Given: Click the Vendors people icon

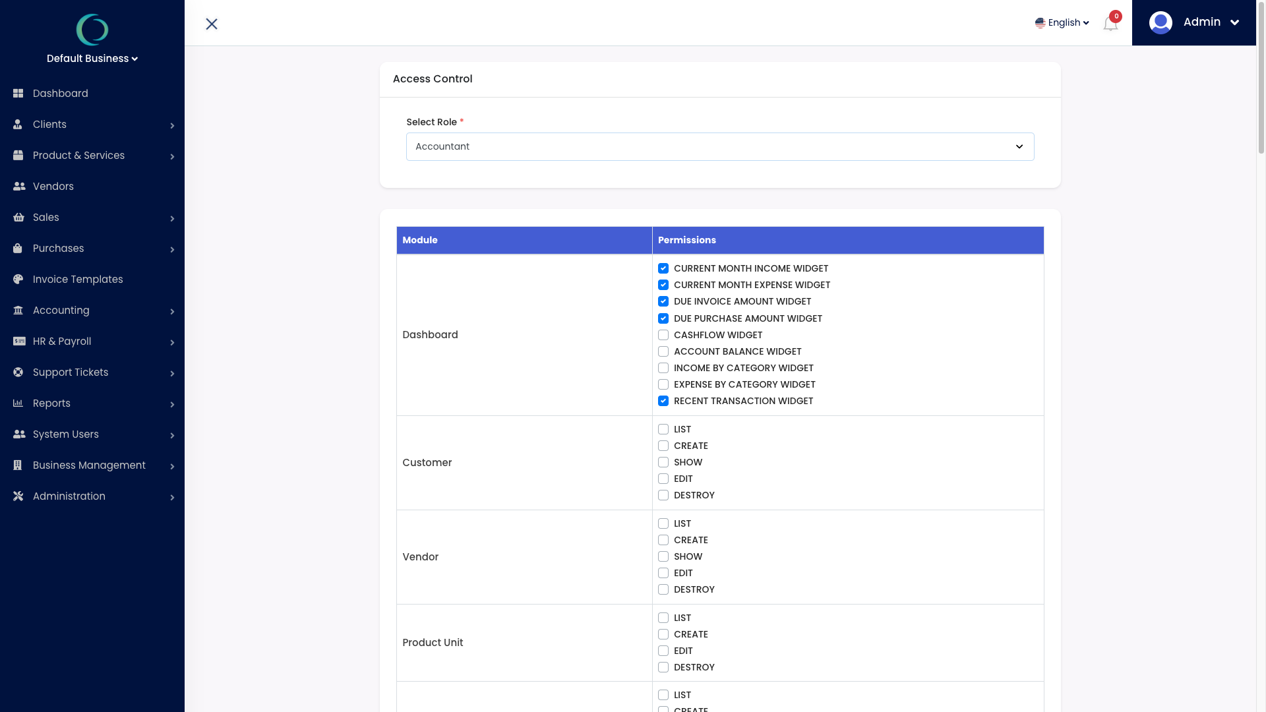Looking at the screenshot, I should click(19, 187).
